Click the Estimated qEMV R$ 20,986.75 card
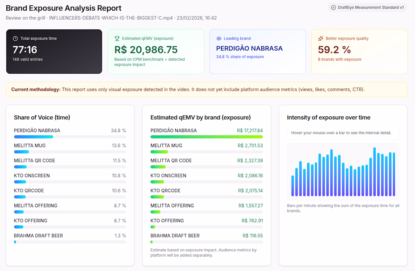The width and height of the screenshot is (415, 271). 156,51
